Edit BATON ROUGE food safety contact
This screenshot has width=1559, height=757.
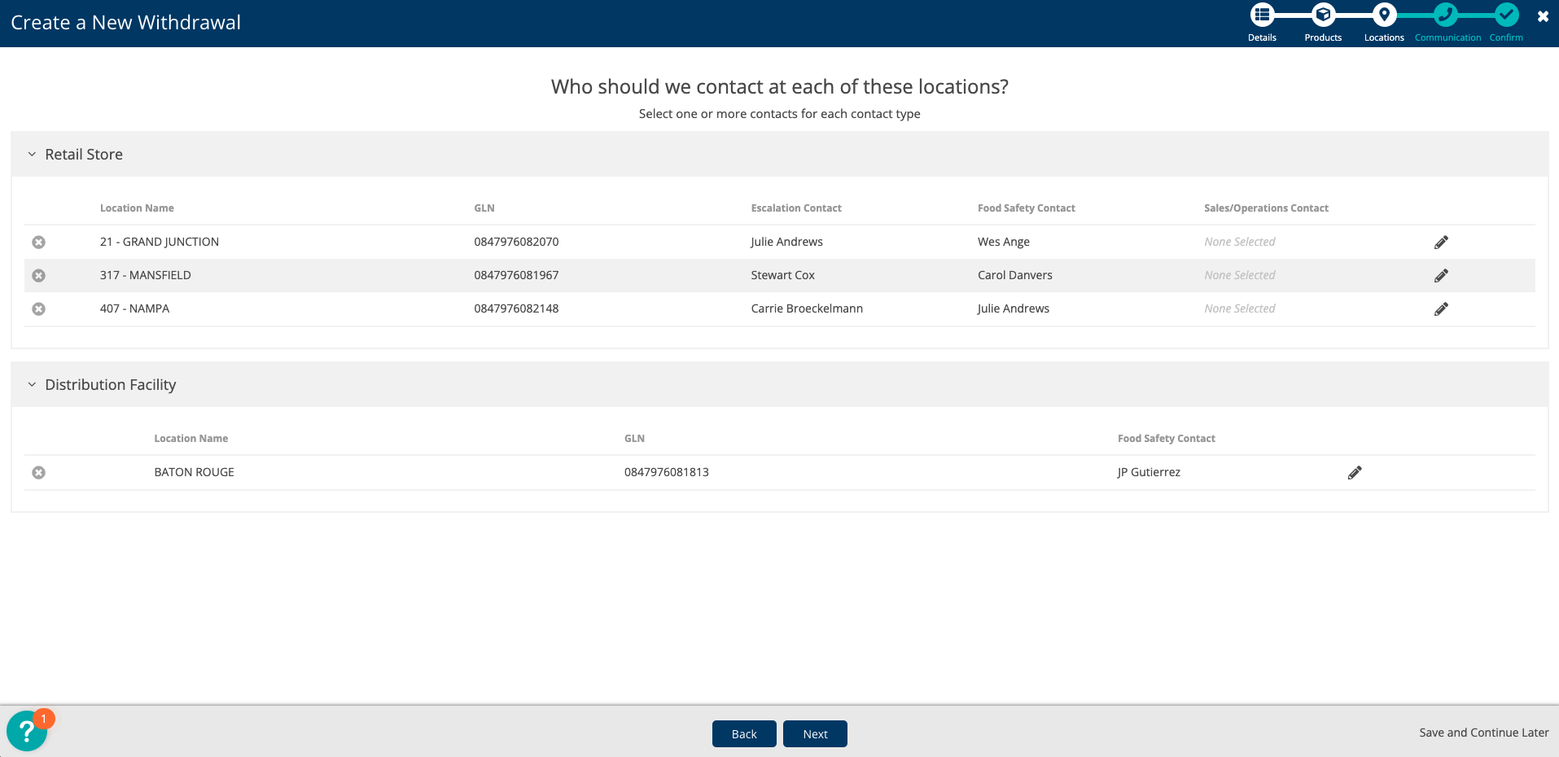pyautogui.click(x=1355, y=473)
